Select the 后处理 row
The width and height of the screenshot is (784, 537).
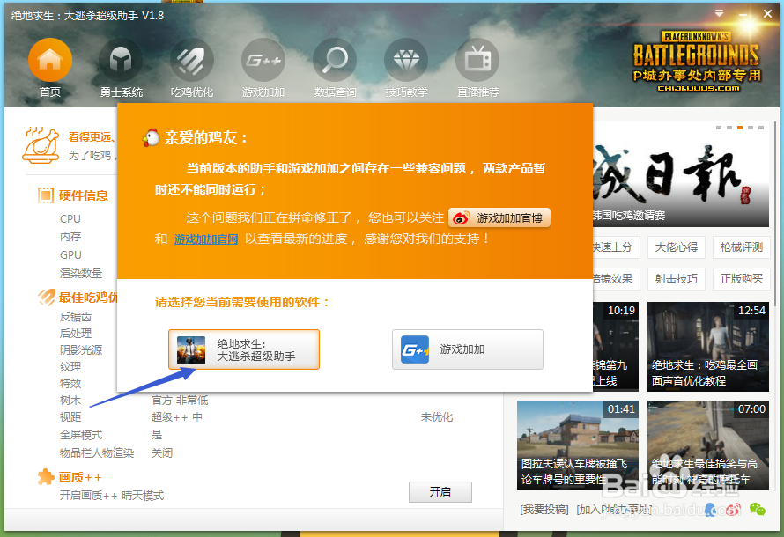[76, 333]
